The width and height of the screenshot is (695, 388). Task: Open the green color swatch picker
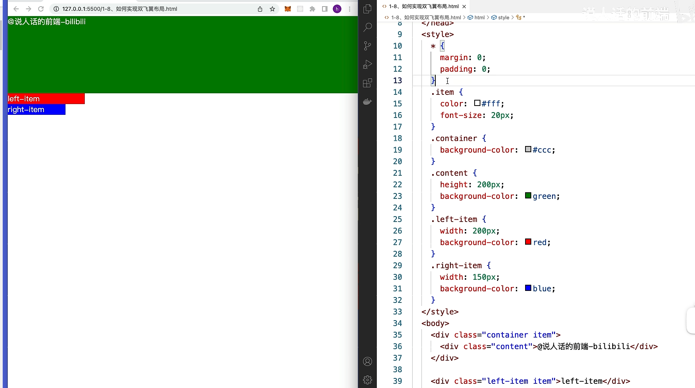pos(528,195)
